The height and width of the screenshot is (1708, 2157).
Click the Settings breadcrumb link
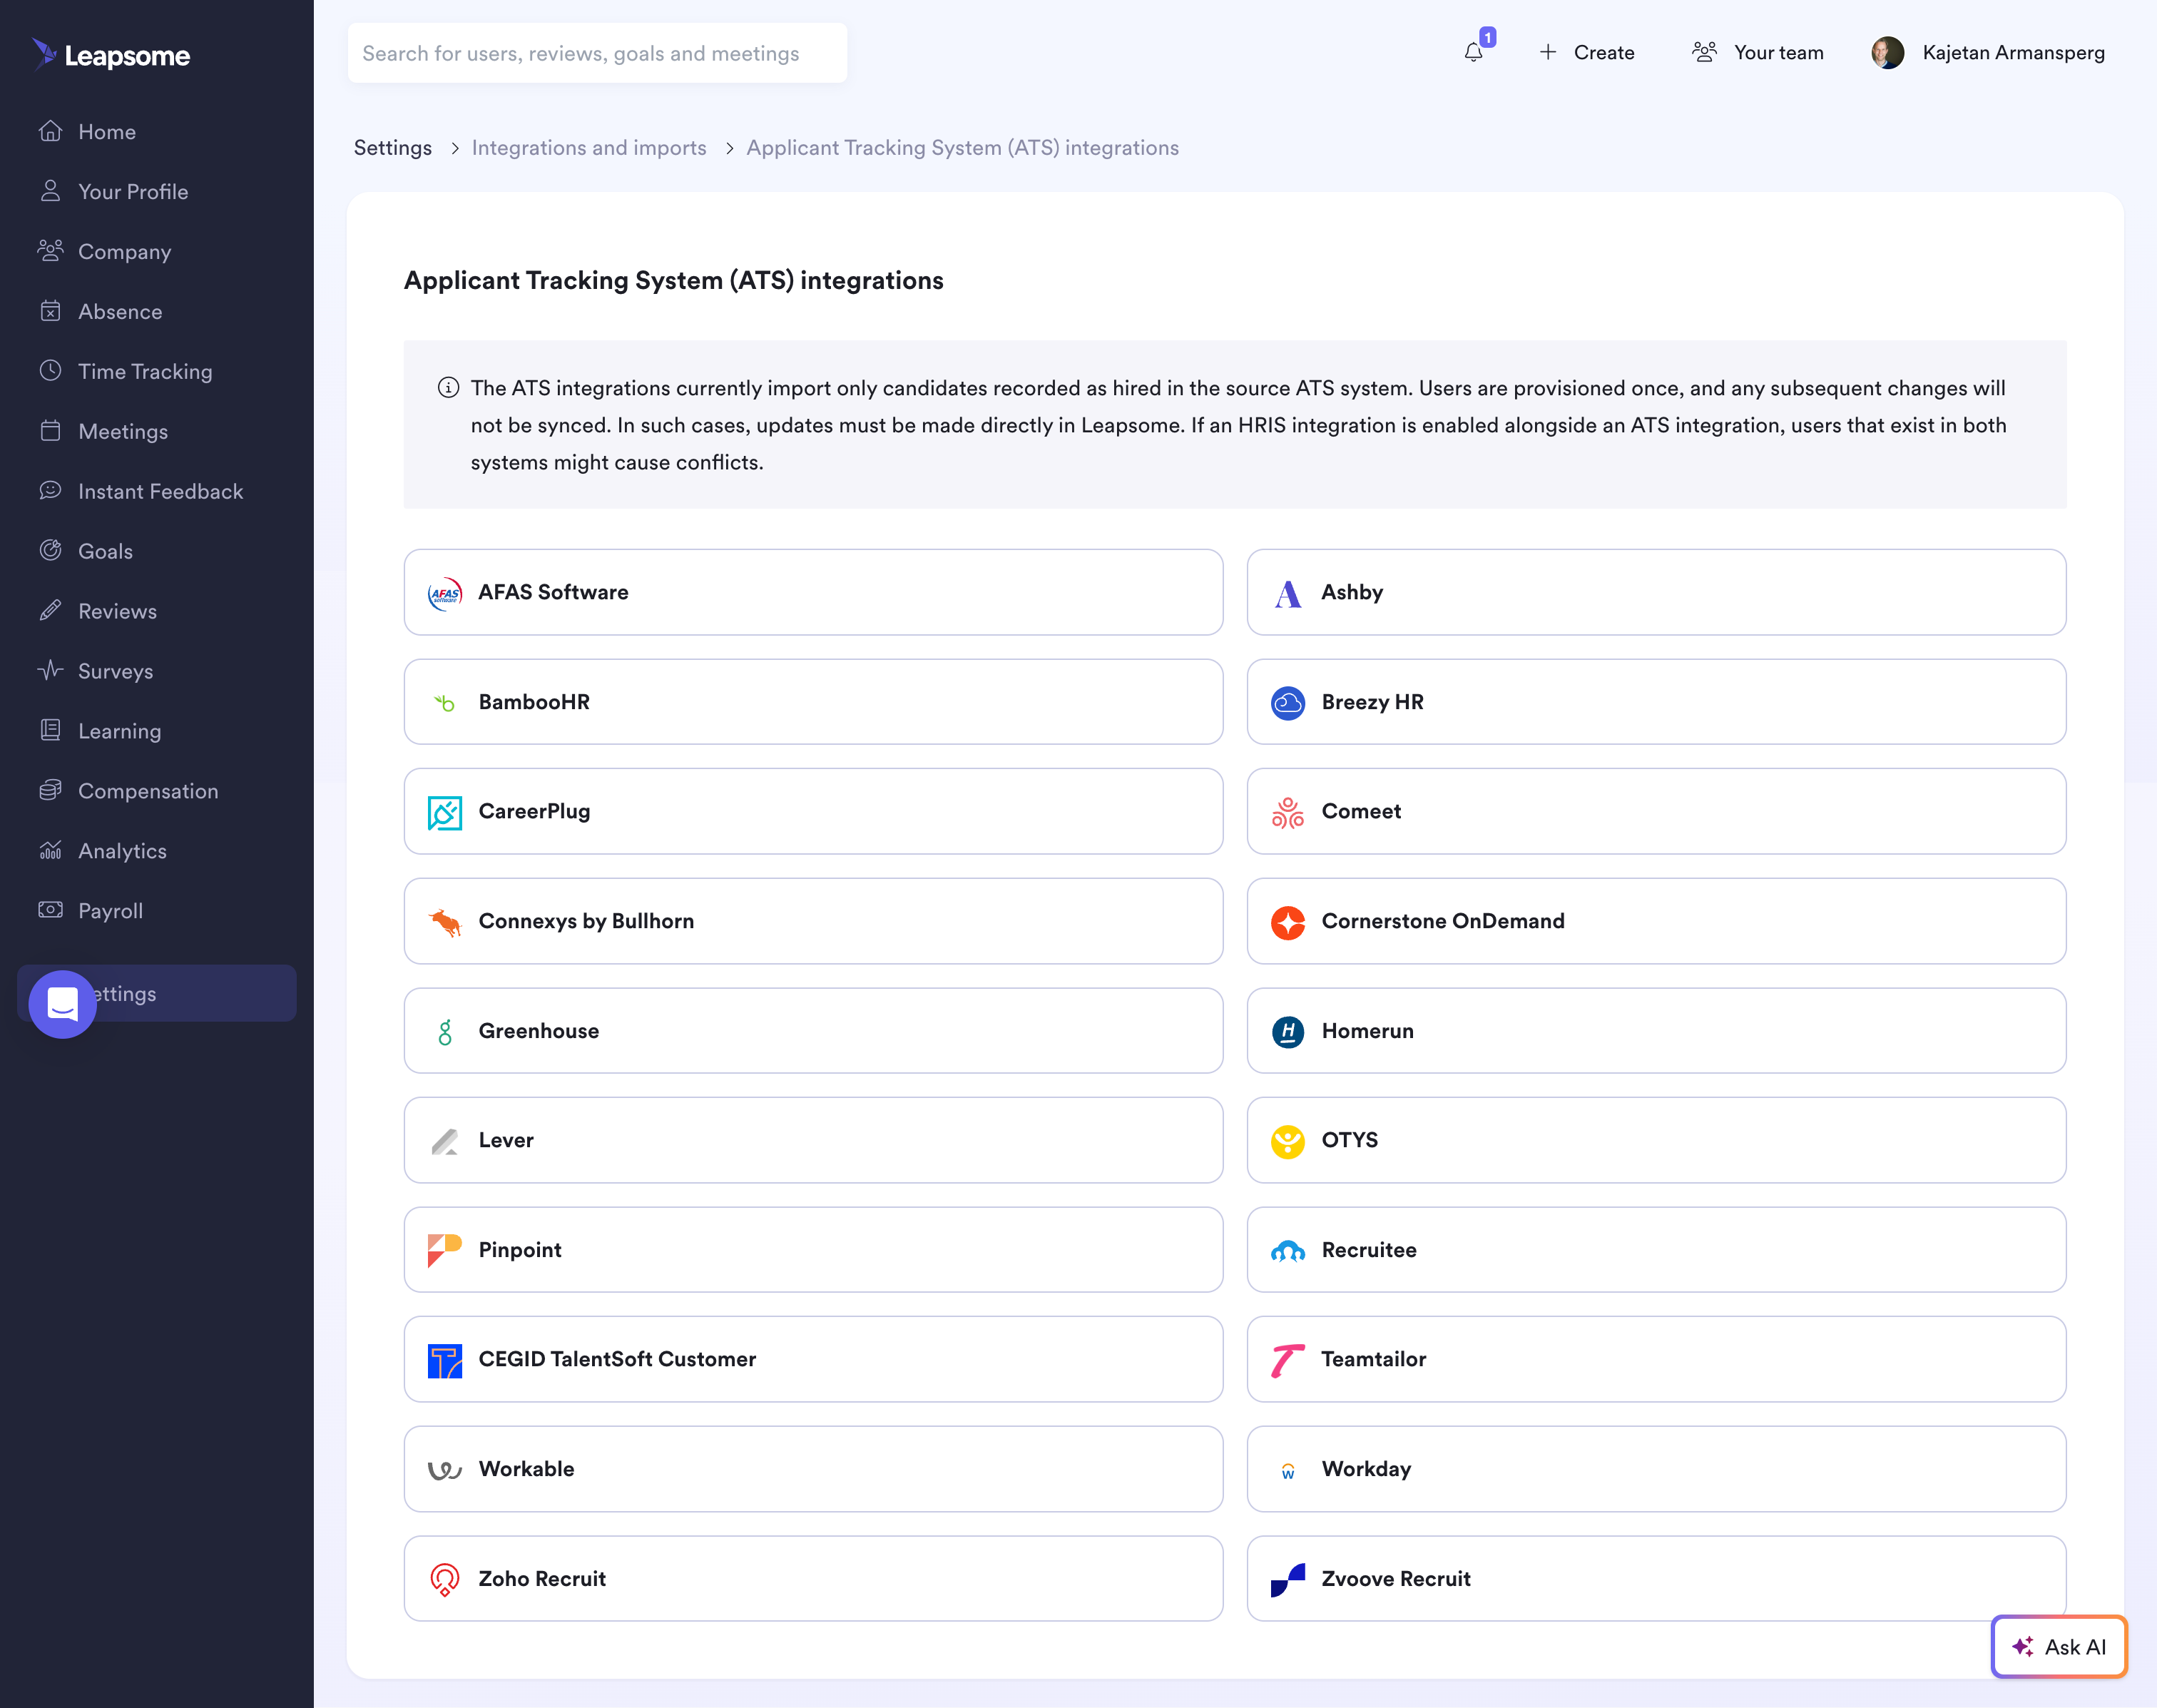point(393,148)
